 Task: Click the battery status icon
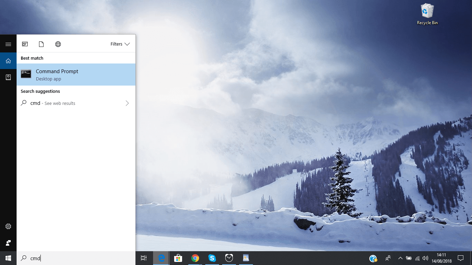point(409,258)
